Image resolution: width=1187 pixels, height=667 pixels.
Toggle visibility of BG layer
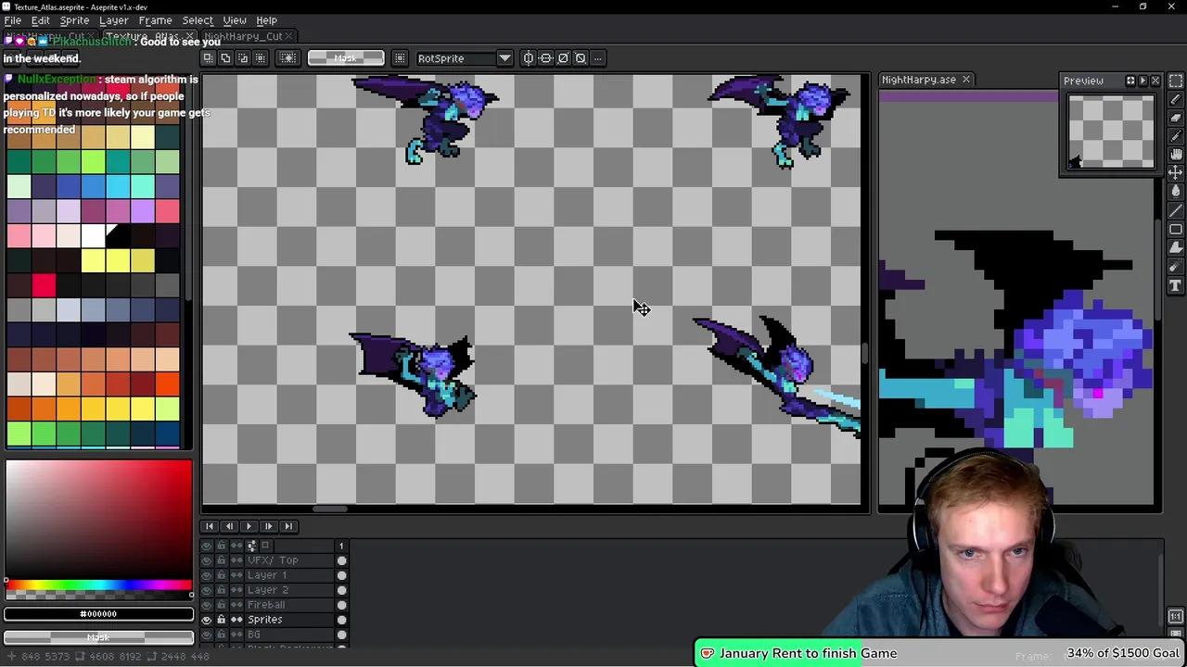click(x=207, y=635)
